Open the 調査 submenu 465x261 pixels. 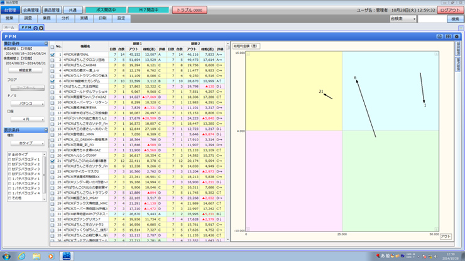click(x=28, y=18)
